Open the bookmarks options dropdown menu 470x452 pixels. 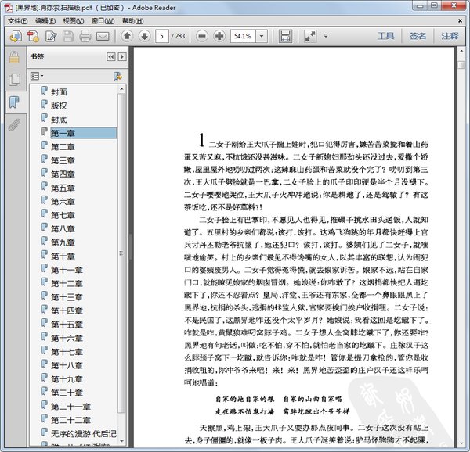(35, 77)
